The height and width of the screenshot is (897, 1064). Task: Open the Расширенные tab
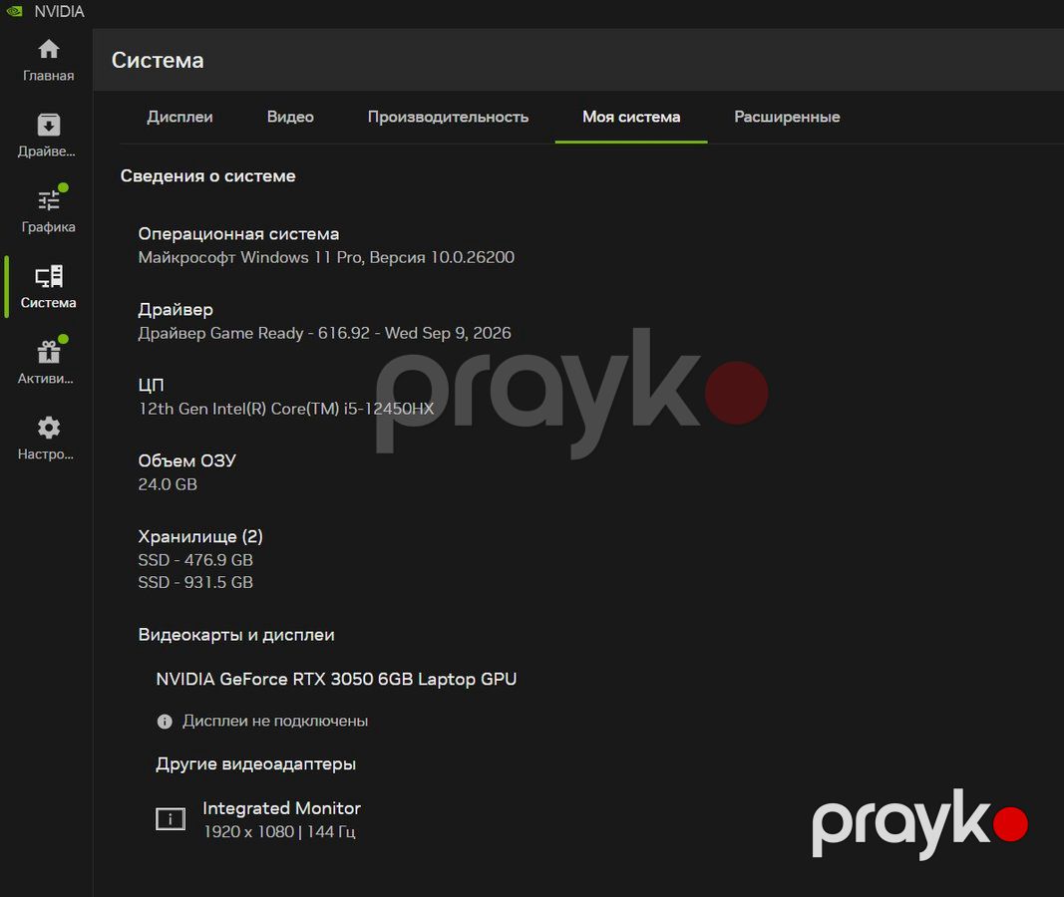point(787,118)
